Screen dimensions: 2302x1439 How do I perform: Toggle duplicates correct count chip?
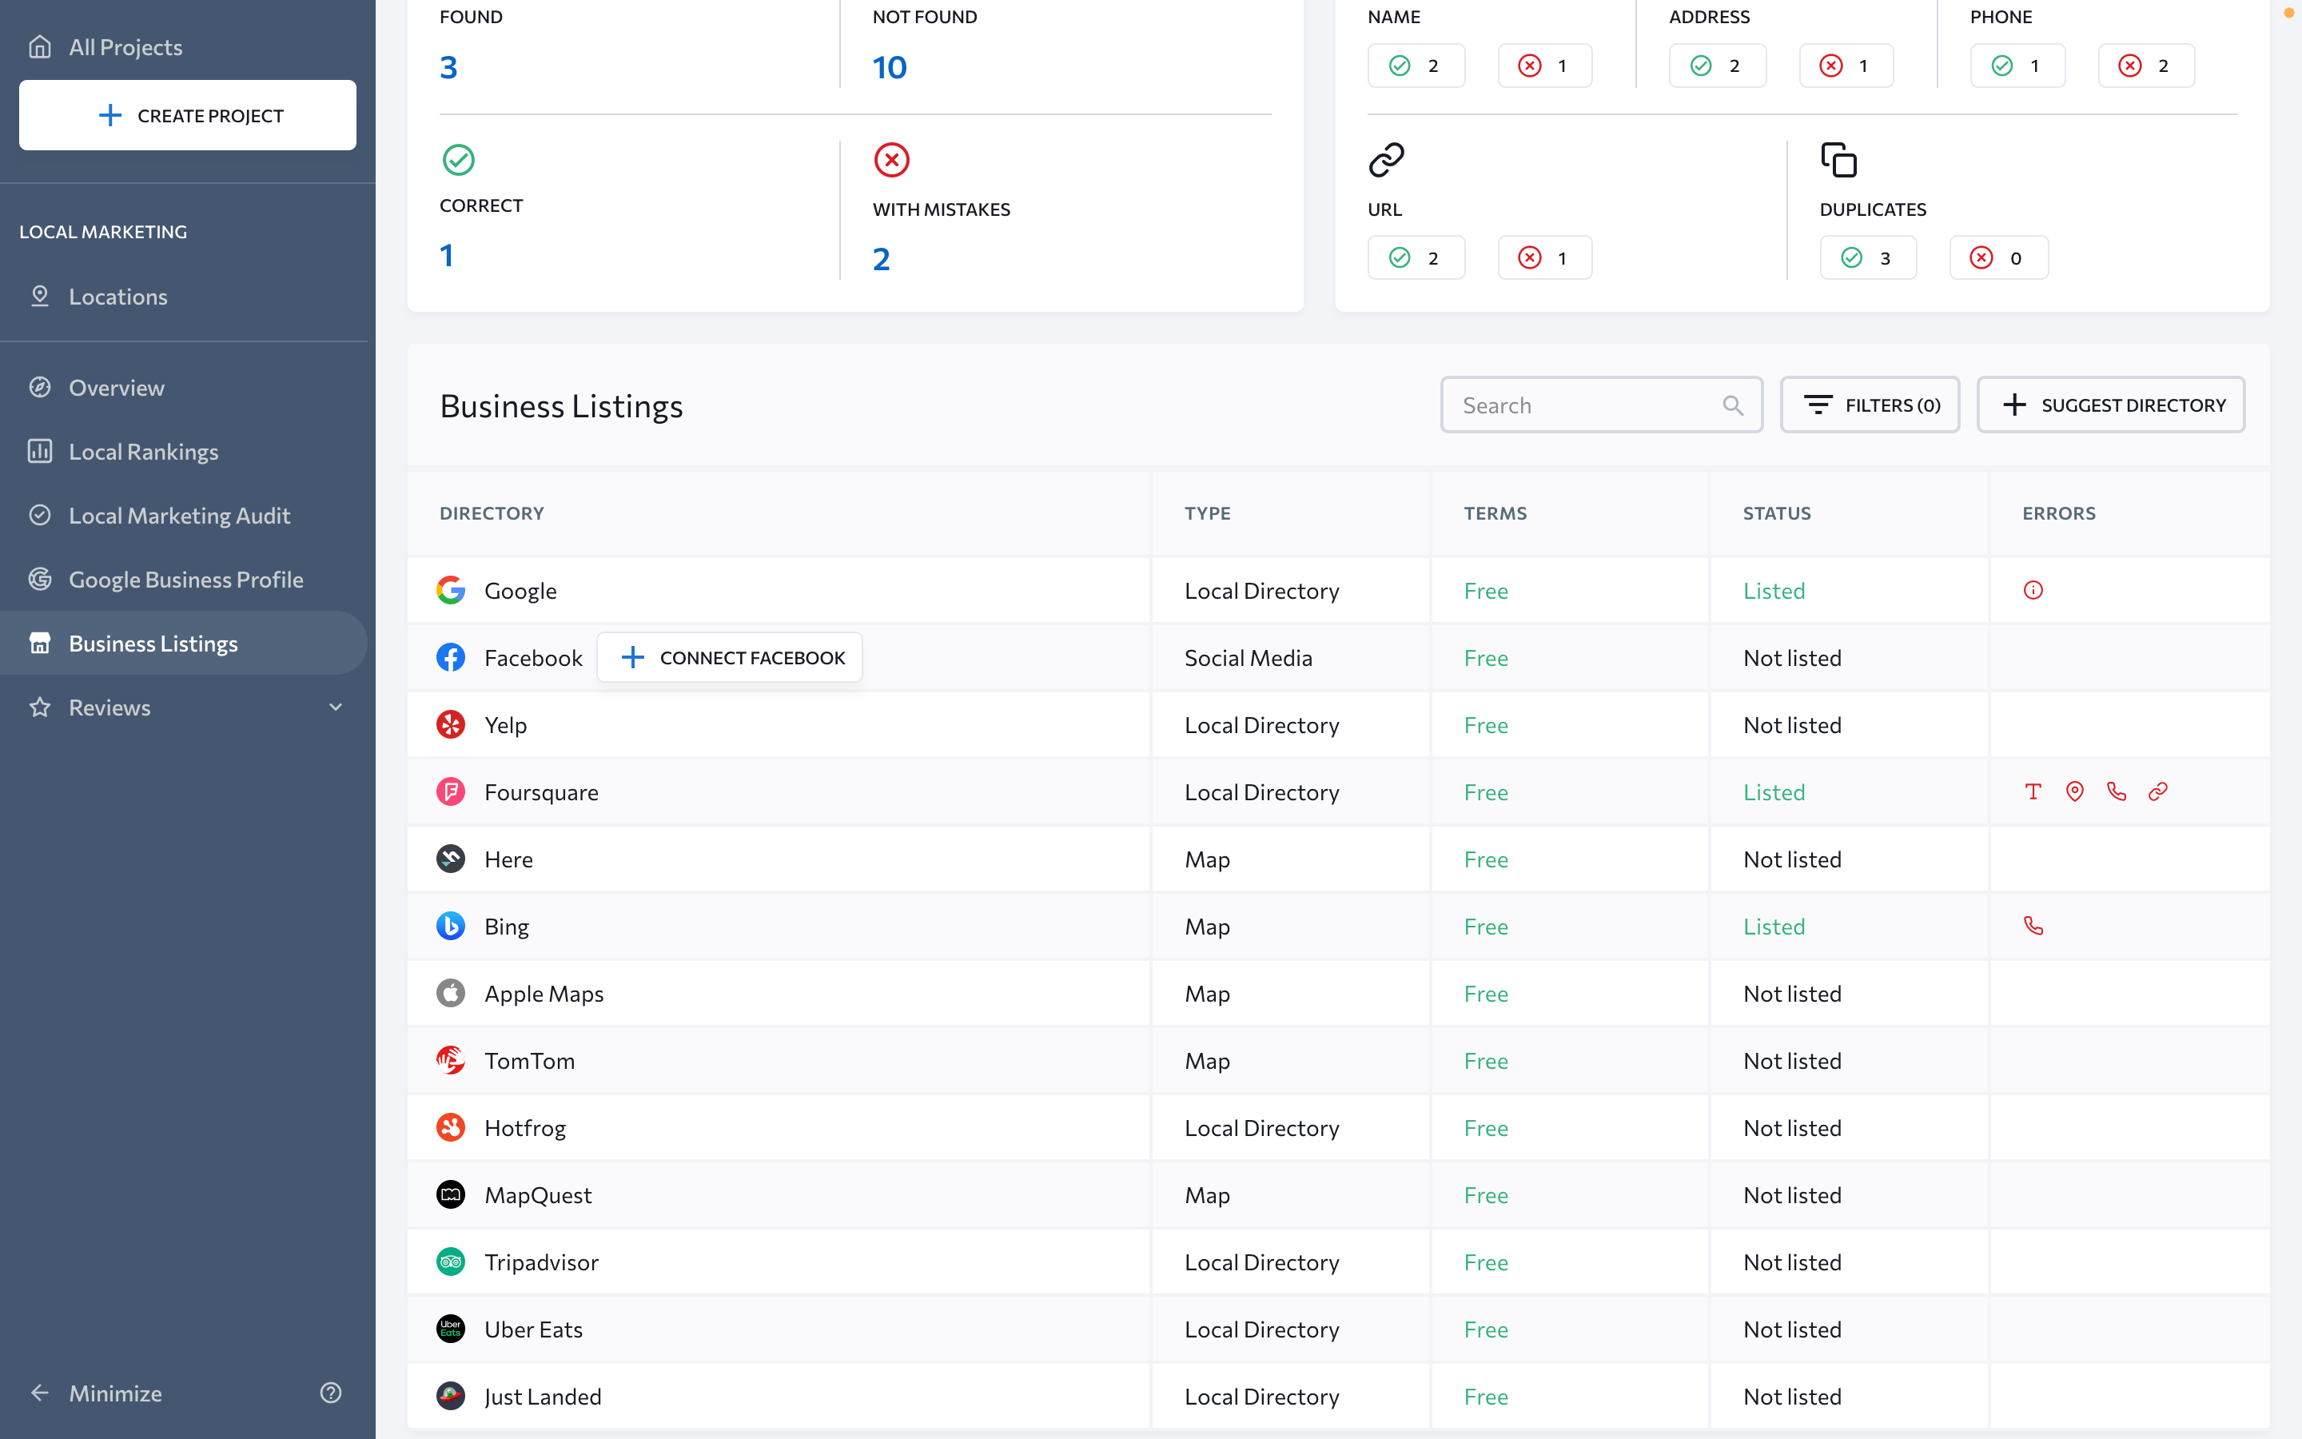(1867, 258)
